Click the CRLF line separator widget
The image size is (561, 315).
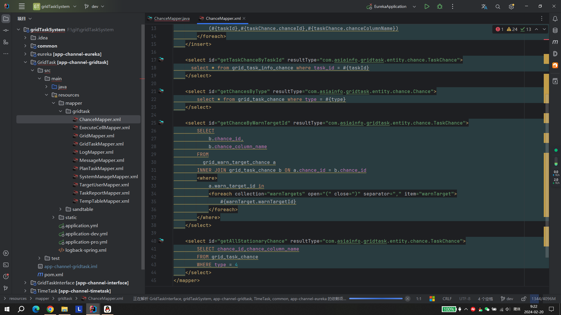(x=447, y=299)
